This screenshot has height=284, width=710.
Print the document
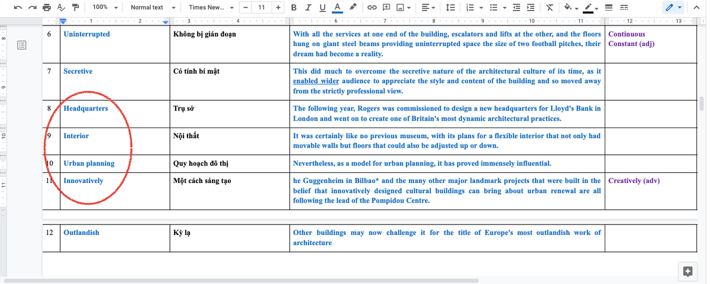47,8
